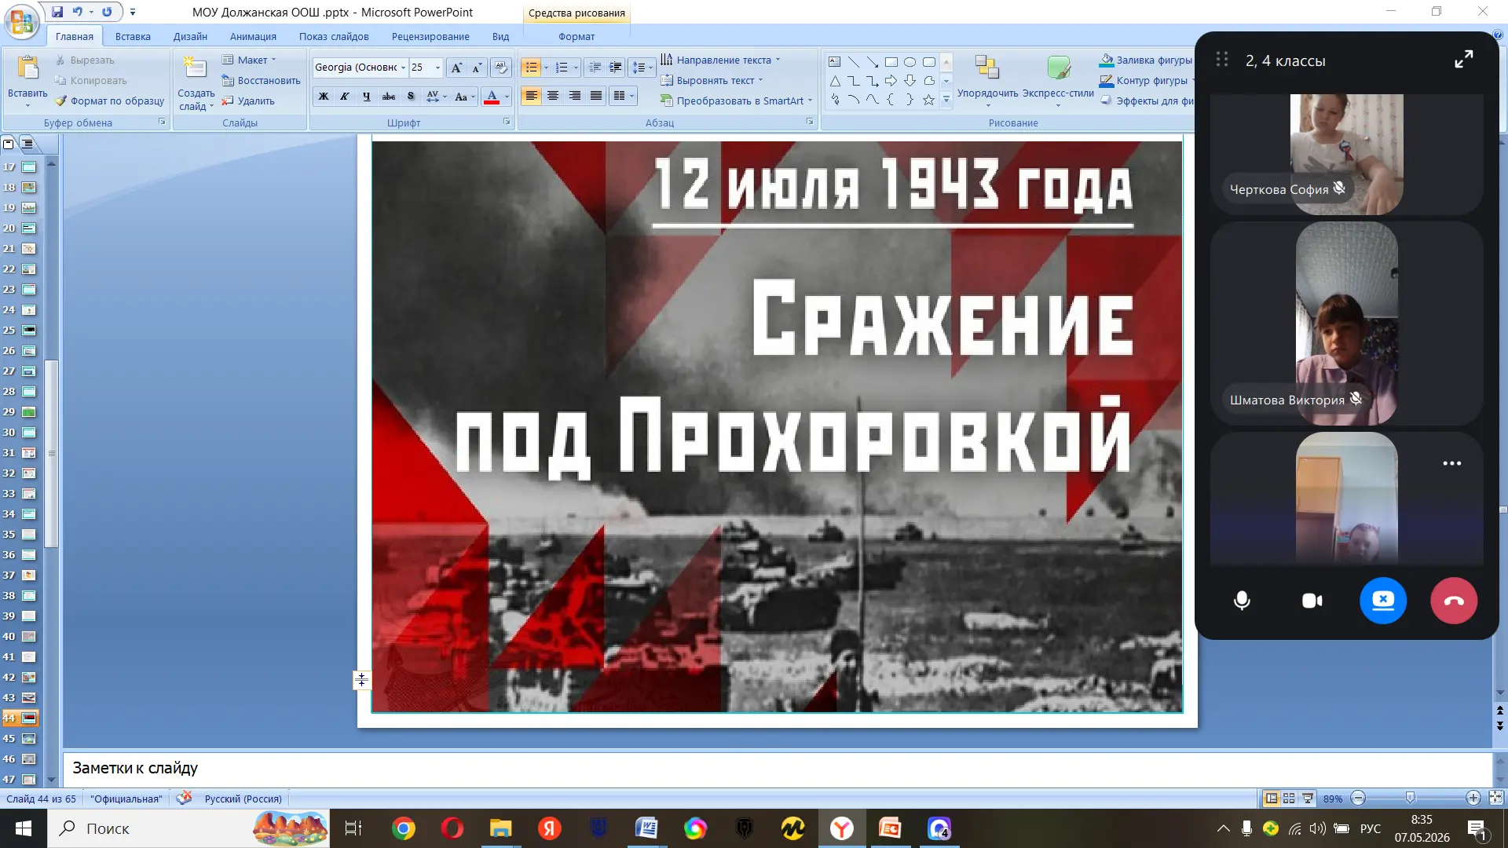Expand the Макет layout dropdown
Viewport: 1508px width, 848px height.
tap(249, 60)
